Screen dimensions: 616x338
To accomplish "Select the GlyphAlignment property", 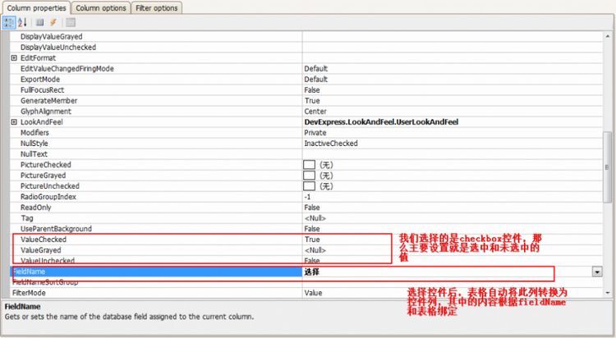I will [46, 112].
